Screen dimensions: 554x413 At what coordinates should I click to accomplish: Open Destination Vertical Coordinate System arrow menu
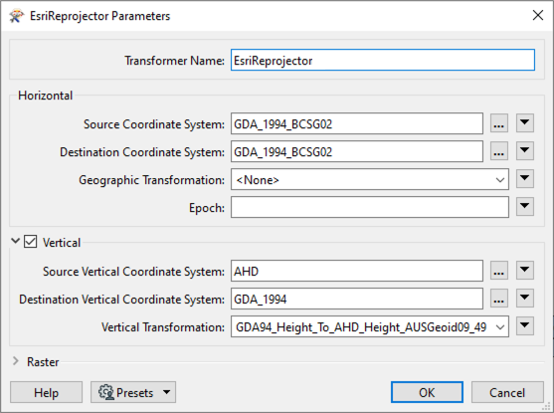[525, 299]
